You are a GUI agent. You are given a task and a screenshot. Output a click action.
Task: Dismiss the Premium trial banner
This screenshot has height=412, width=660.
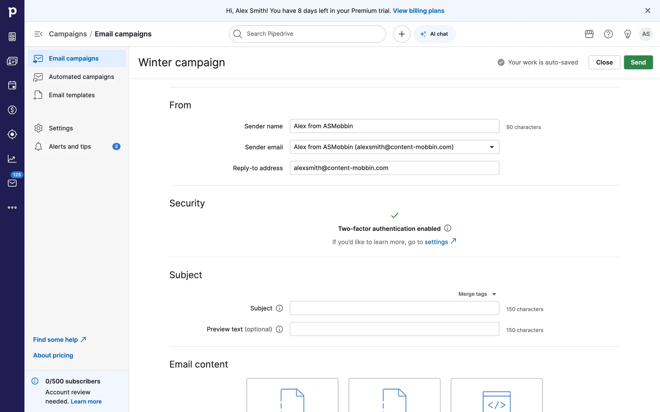pos(648,11)
